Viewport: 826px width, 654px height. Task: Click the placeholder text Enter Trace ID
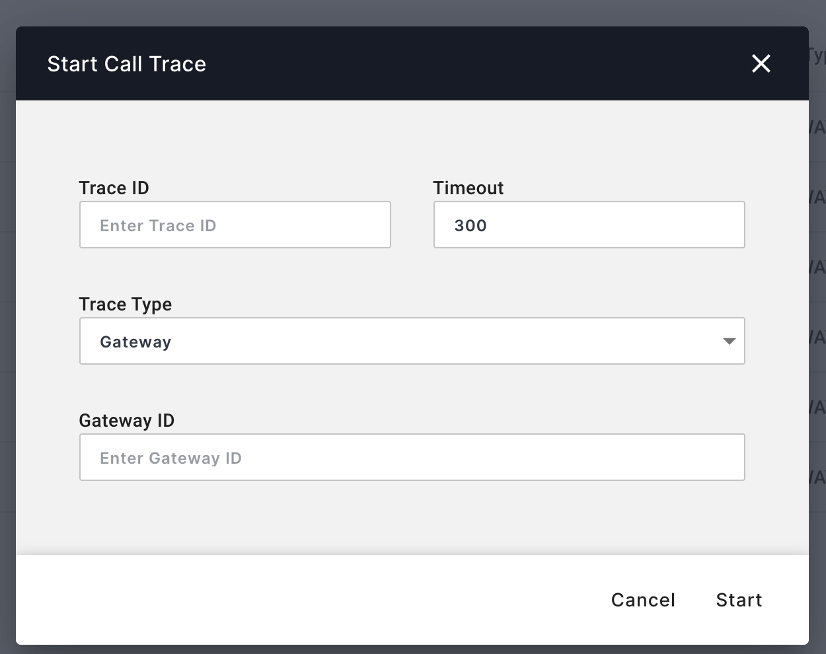point(158,225)
